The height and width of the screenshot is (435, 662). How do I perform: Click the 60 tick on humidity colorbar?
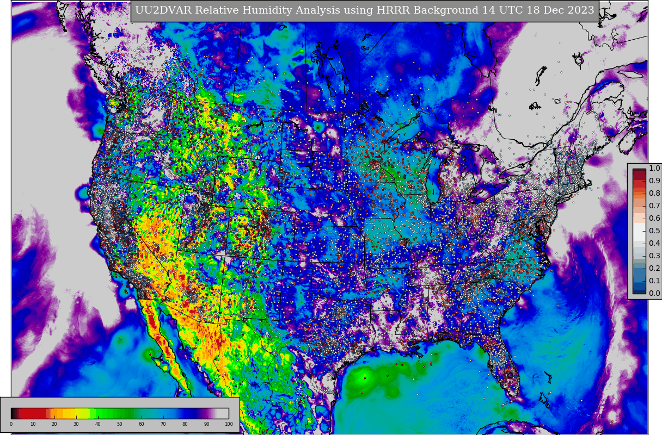142,424
